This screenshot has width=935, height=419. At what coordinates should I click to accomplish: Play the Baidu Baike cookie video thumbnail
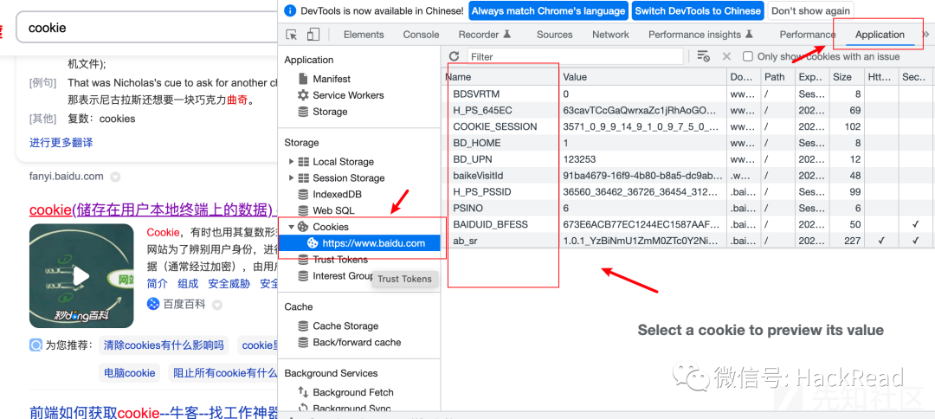click(x=81, y=276)
